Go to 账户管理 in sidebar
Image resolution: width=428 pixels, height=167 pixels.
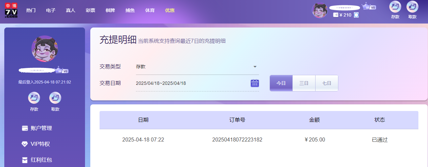[41, 128]
